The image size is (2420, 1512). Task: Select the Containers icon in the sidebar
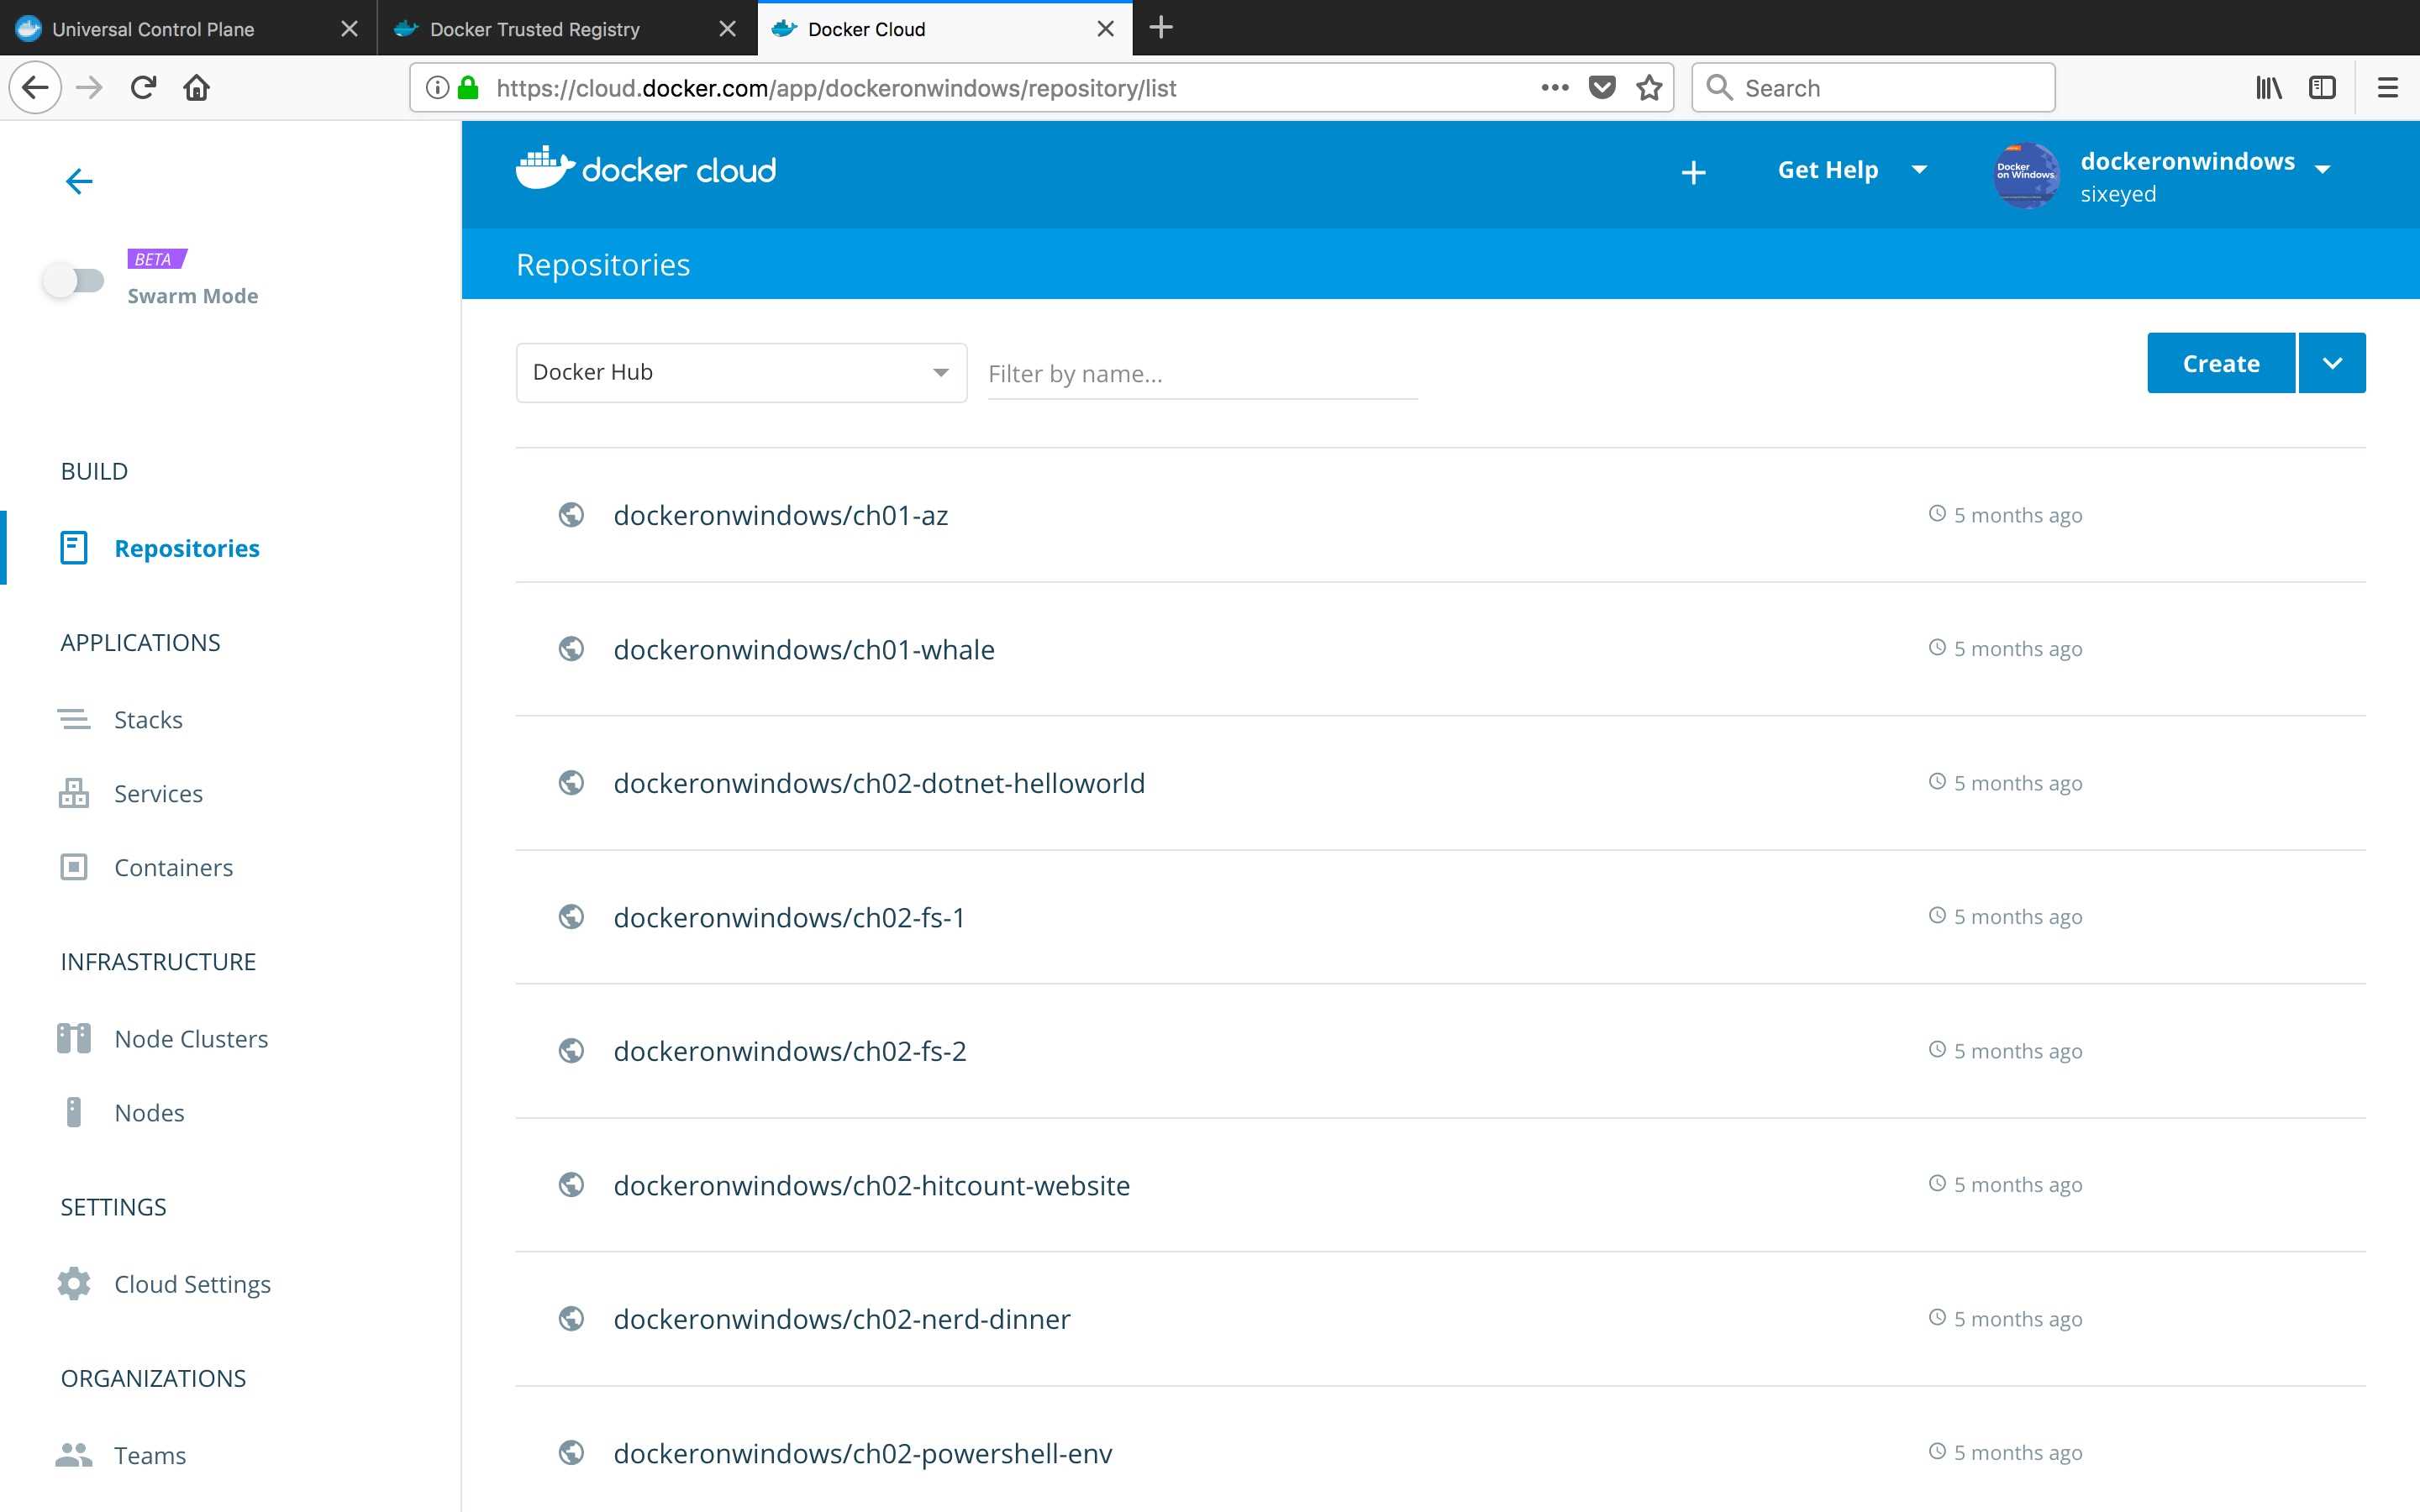[x=73, y=867]
